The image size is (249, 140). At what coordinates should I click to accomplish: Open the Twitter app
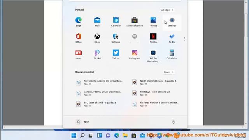[x=116, y=54]
